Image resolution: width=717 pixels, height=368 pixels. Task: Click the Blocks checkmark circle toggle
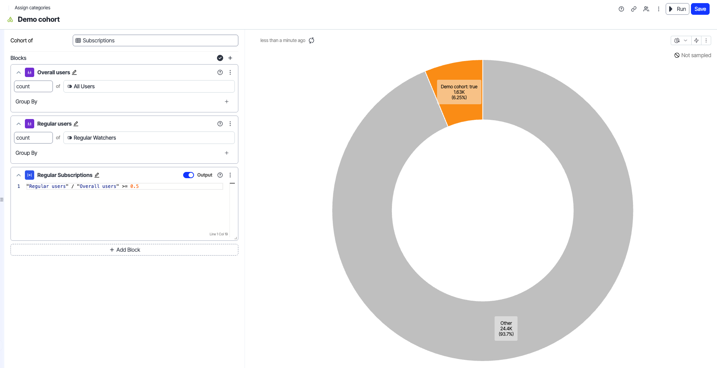220,58
